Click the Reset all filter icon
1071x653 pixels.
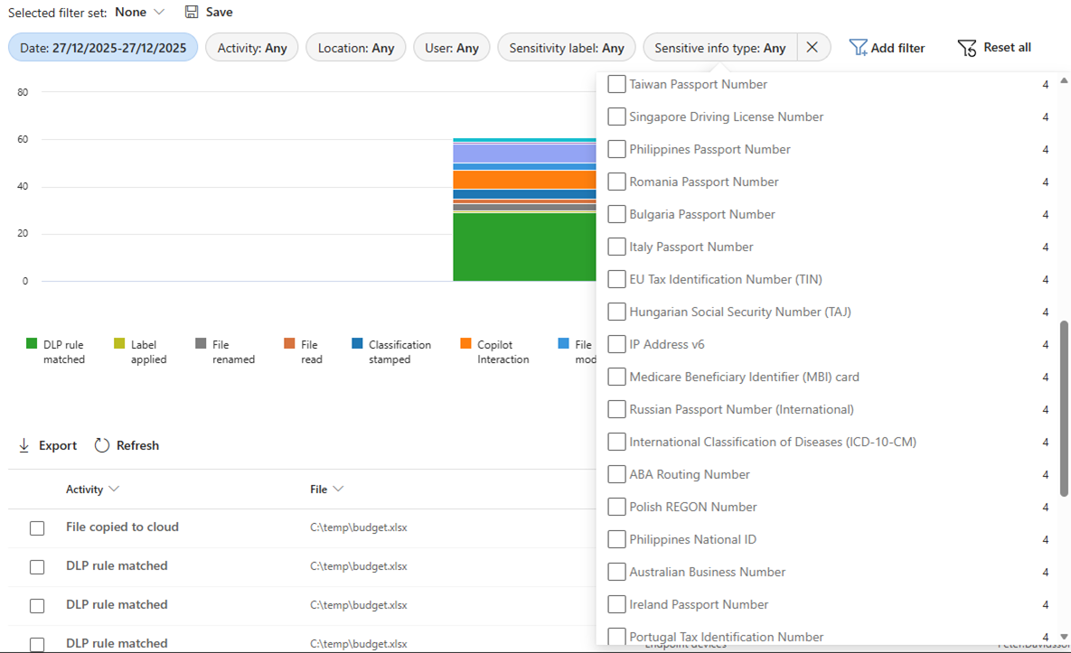tap(966, 47)
